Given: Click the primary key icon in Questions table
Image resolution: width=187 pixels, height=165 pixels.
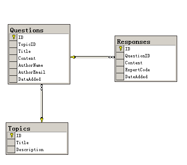Looking at the screenshot, I should (x=14, y=37).
